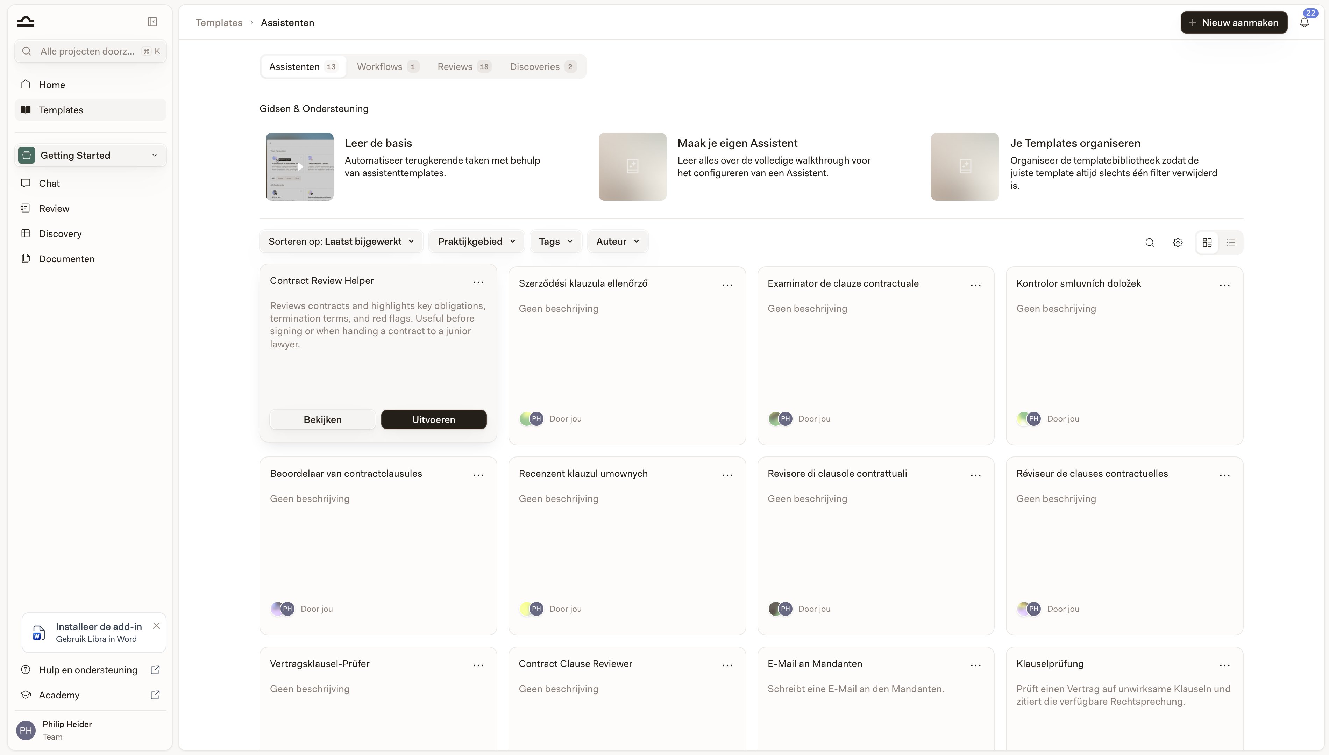Viewport: 1329px width, 755px height.
Task: Open the Maak je eigen Assistent thumbnail
Action: click(x=632, y=166)
